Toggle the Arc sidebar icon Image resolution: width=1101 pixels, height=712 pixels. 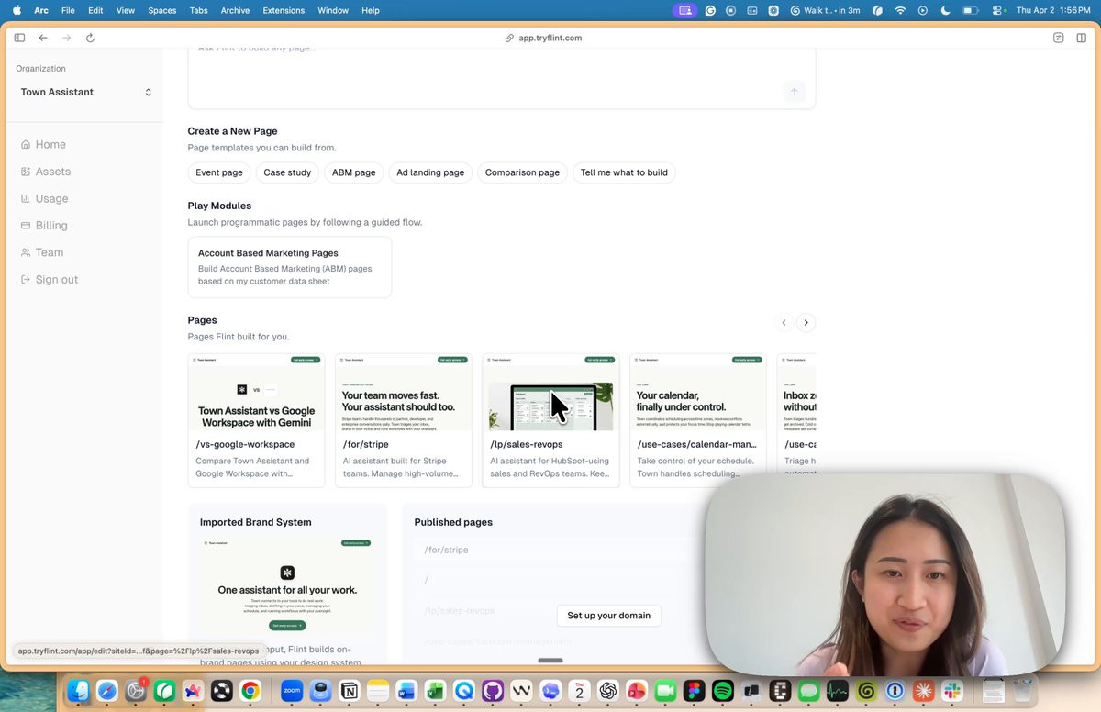19,38
